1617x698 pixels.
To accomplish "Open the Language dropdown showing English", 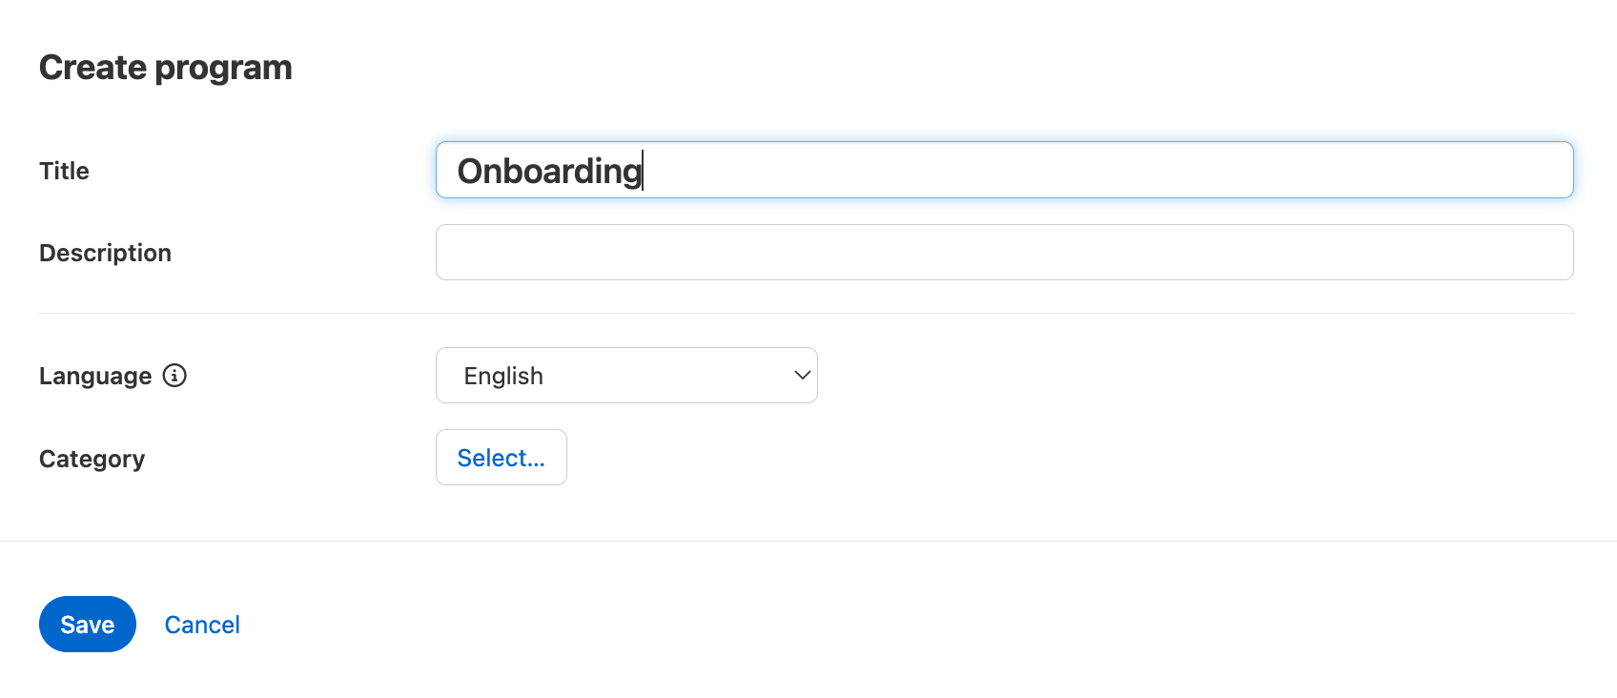I will click(x=625, y=376).
